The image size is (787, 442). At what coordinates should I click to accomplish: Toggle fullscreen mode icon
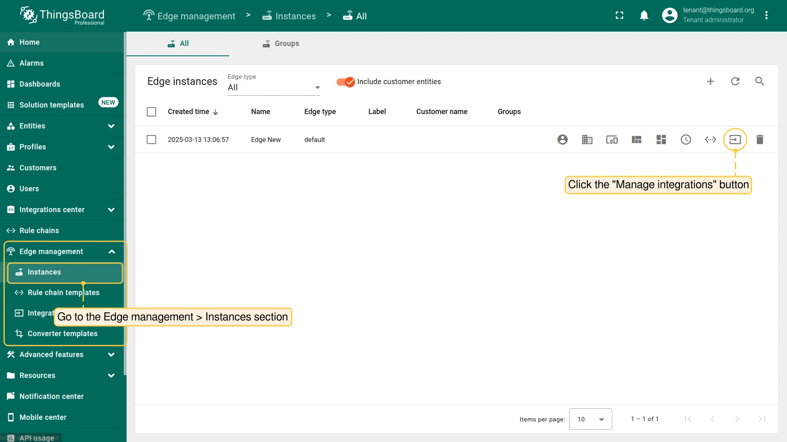(619, 16)
